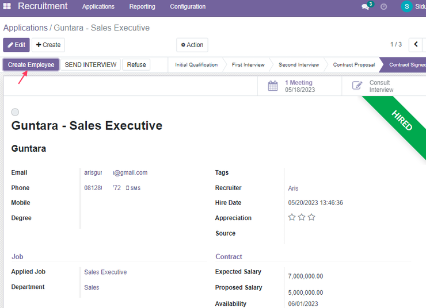This screenshot has width=426, height=308.
Task: Open the meeting calendar icon
Action: 273,86
